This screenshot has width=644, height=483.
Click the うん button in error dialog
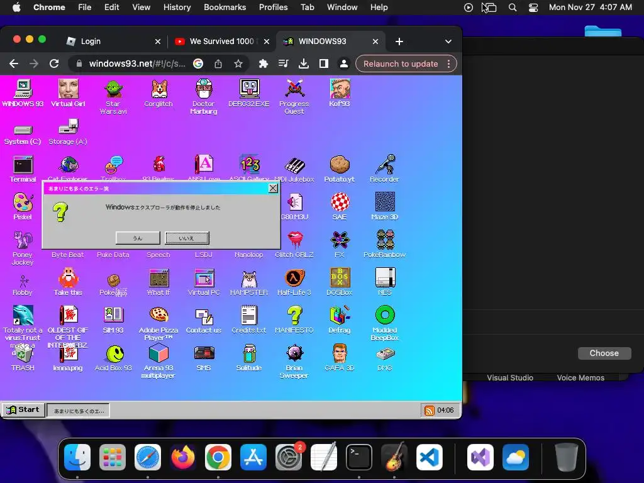(138, 238)
